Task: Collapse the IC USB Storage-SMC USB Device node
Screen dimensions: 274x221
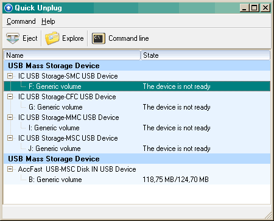Action: coord(10,76)
